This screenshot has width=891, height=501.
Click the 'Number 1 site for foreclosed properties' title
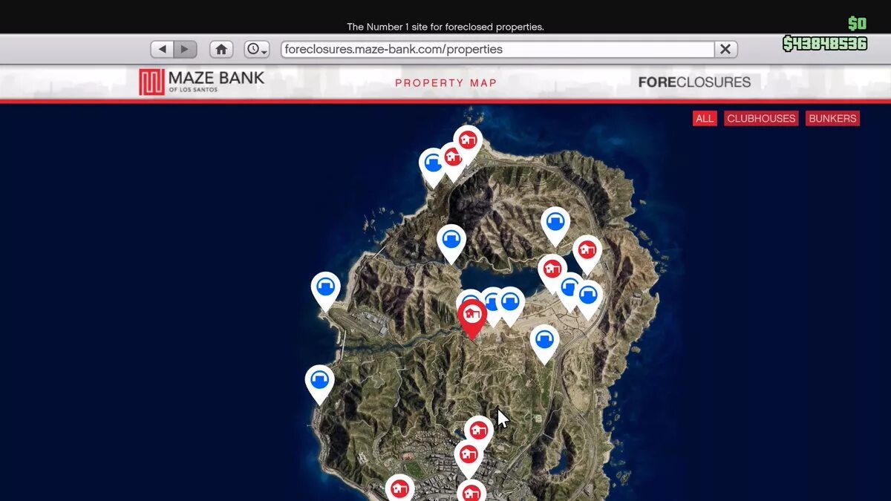(x=446, y=27)
